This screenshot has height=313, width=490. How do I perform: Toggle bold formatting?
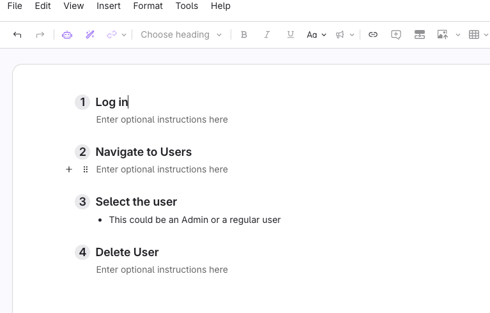(x=243, y=35)
